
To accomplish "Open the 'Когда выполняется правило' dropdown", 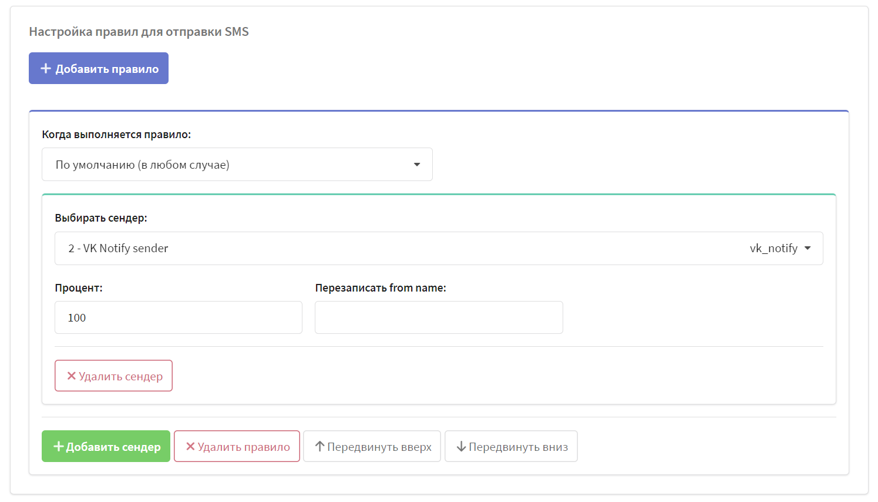I will click(237, 165).
